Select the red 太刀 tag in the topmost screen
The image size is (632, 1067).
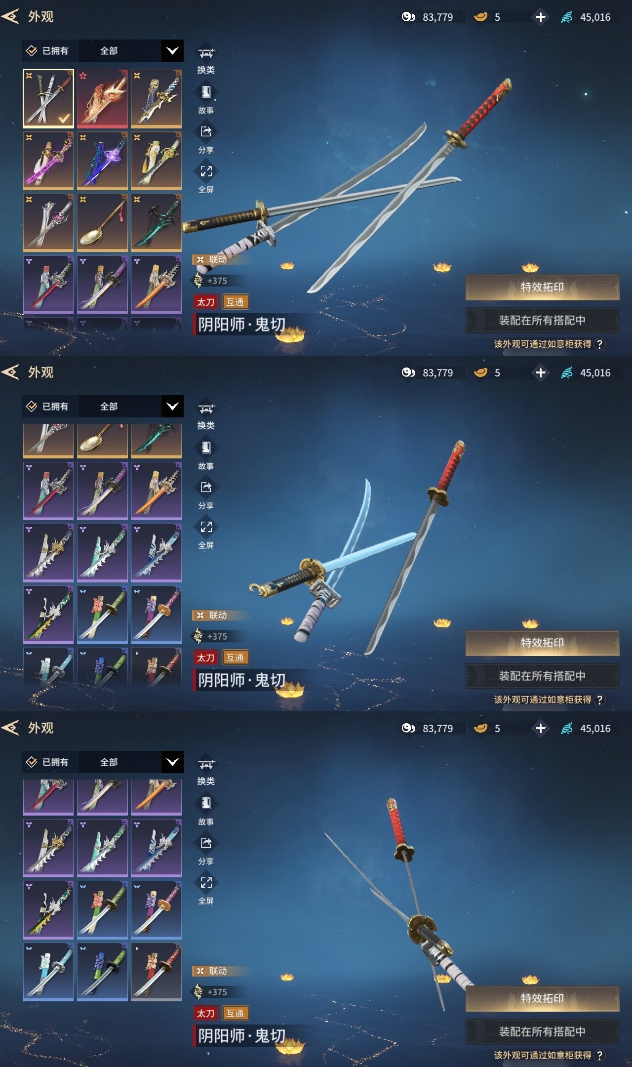[206, 302]
